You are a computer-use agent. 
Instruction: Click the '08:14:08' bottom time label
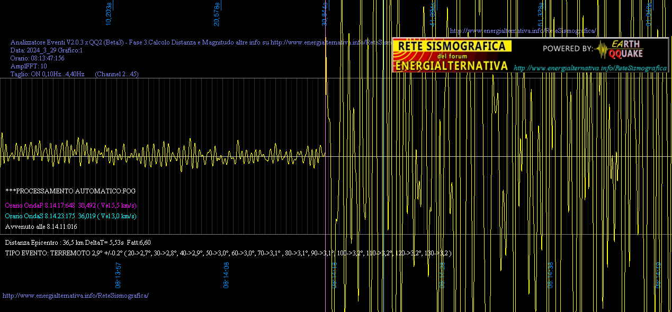[x=226, y=275]
